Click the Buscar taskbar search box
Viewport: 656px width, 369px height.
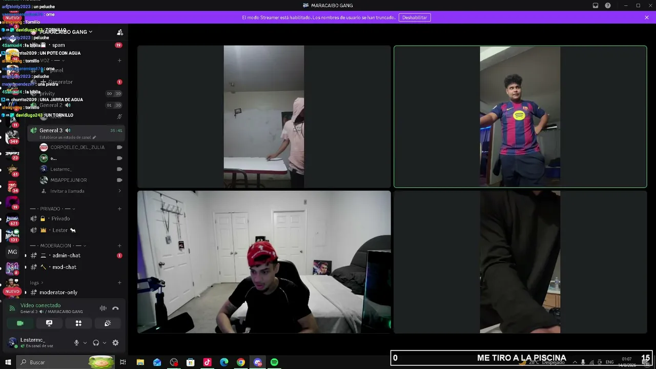66,362
